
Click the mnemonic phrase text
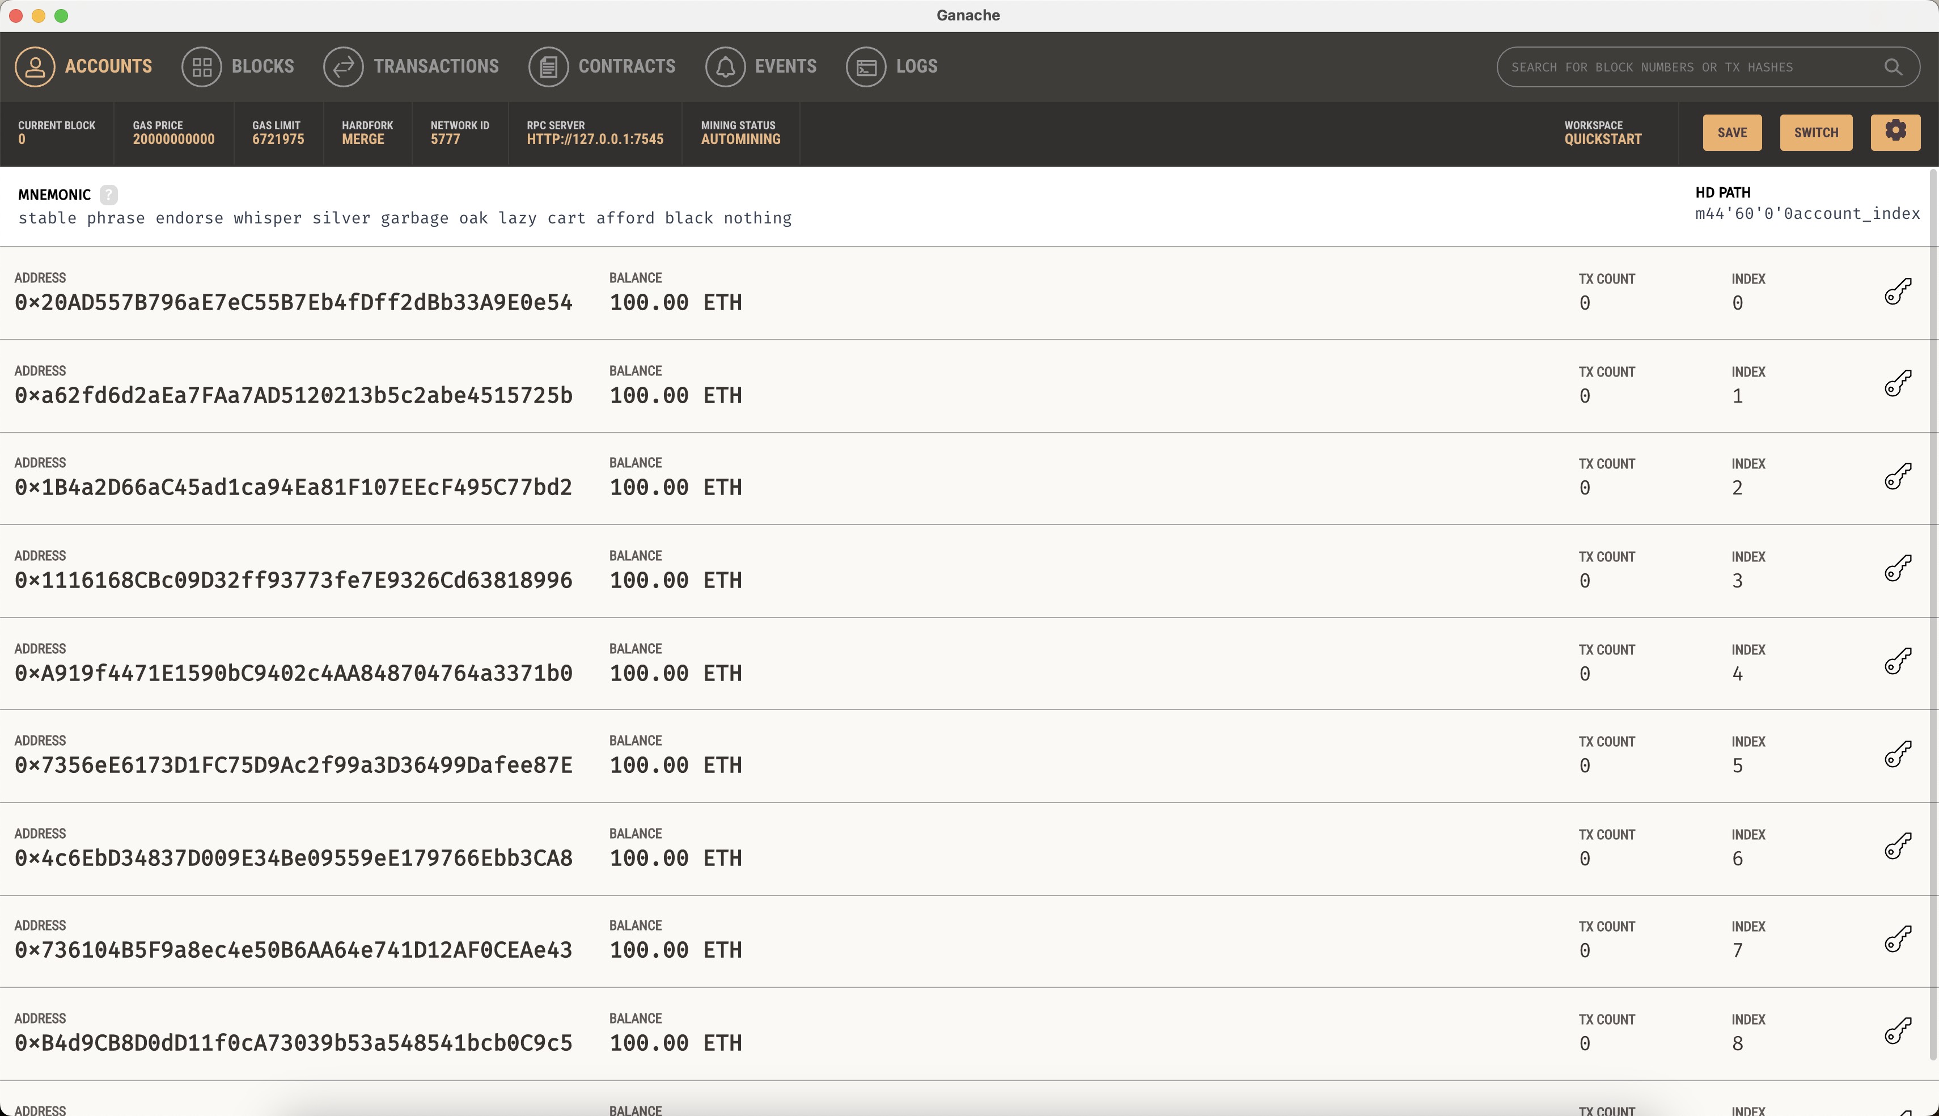click(x=404, y=218)
